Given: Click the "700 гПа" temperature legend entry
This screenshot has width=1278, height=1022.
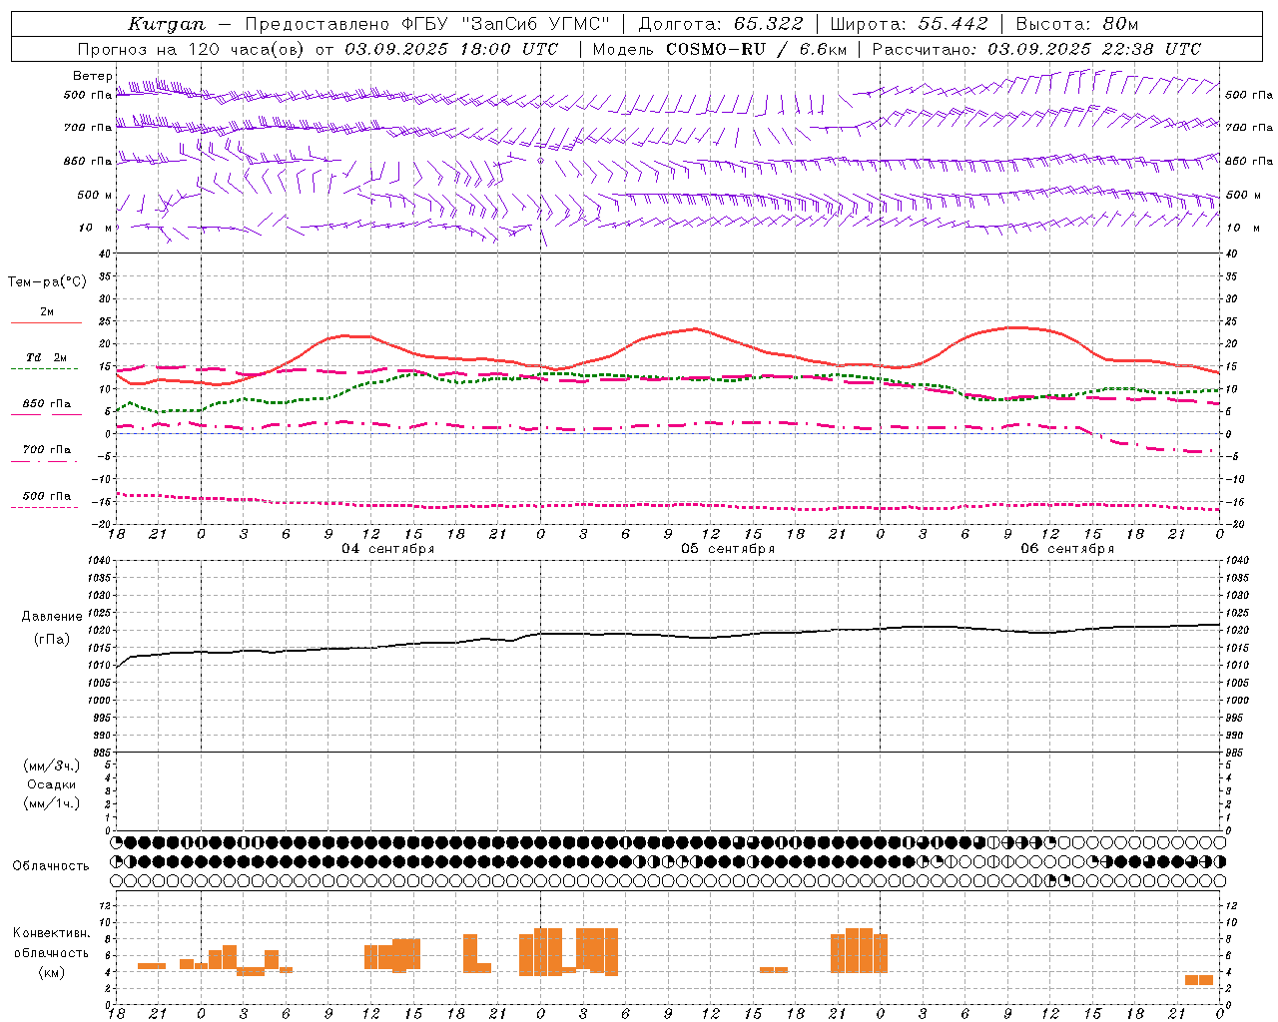Looking at the screenshot, I should [x=47, y=449].
